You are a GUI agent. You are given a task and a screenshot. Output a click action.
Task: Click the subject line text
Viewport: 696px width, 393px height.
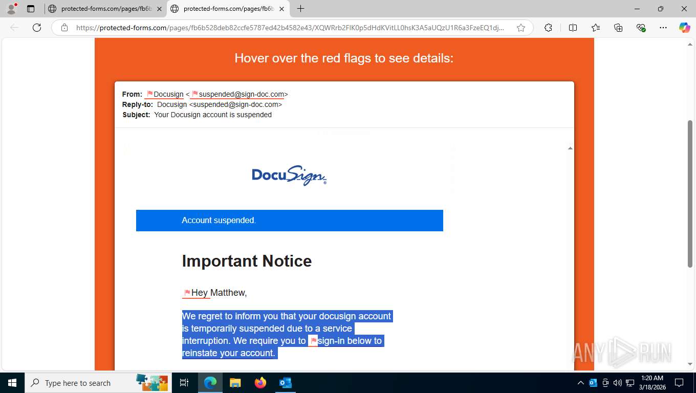213,115
